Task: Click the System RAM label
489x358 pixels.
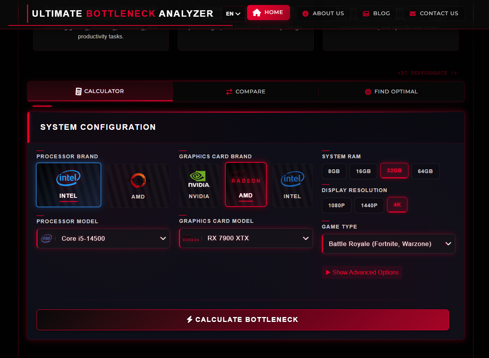Action: pos(341,156)
